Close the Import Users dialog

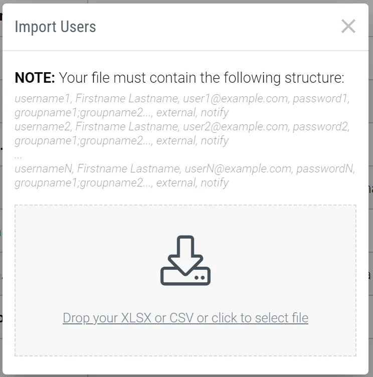coord(348,27)
